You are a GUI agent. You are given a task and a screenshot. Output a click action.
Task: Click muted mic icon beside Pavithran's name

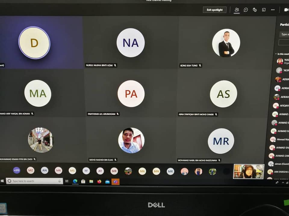coord(118,114)
